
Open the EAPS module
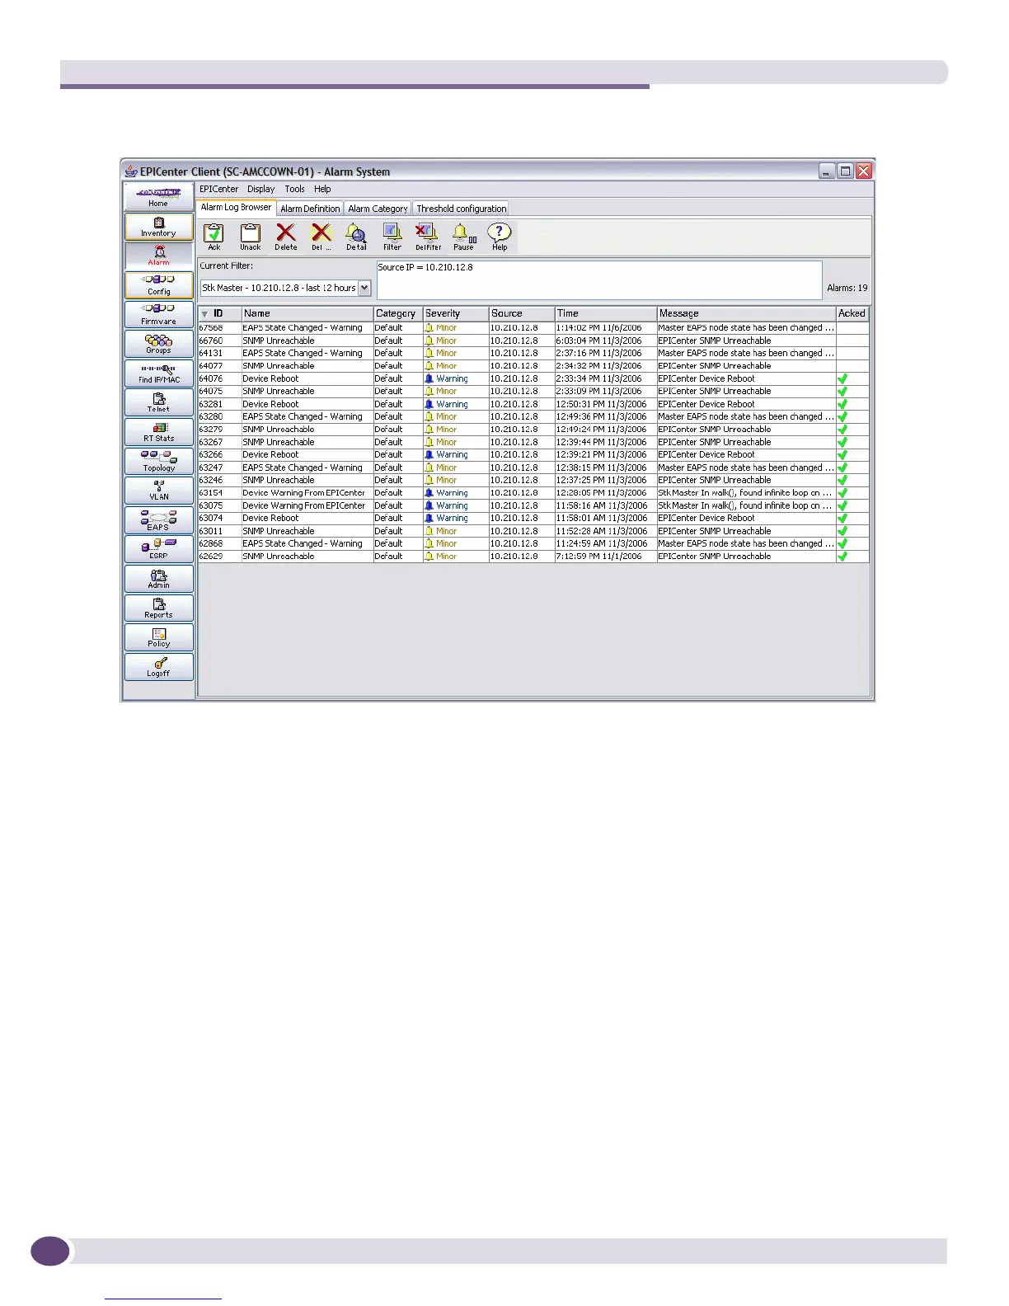158,519
